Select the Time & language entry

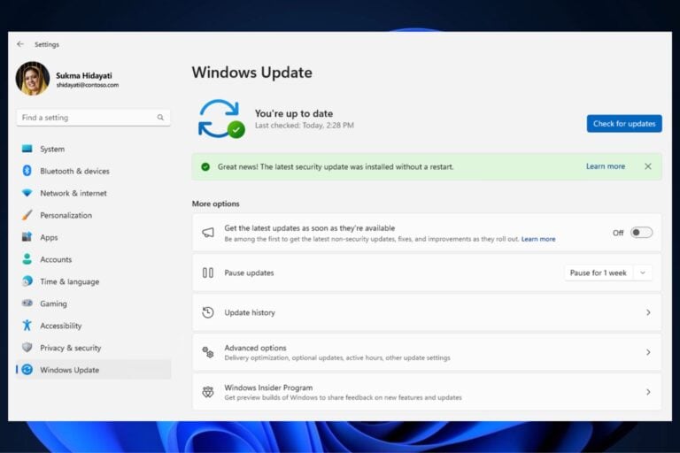(x=93, y=281)
